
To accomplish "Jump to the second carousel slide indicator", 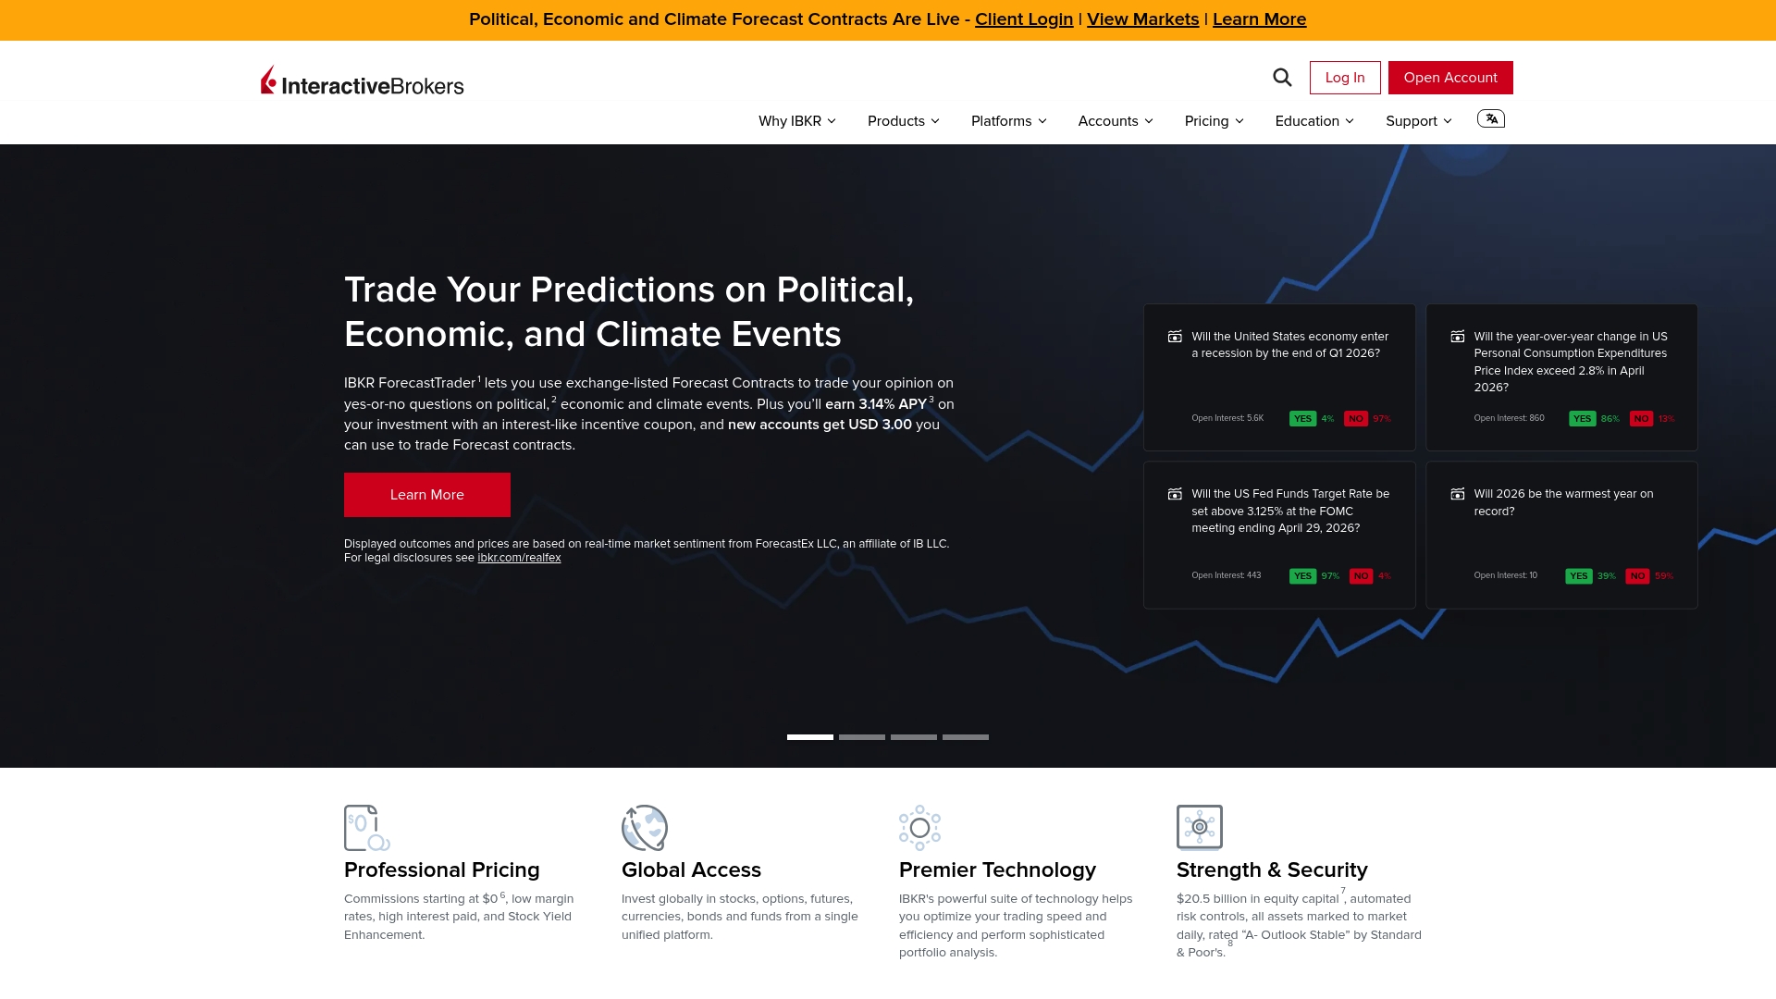I will pyautogui.click(x=862, y=737).
